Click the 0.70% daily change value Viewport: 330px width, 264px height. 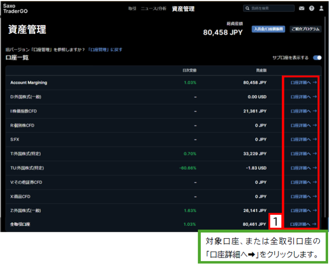(190, 154)
